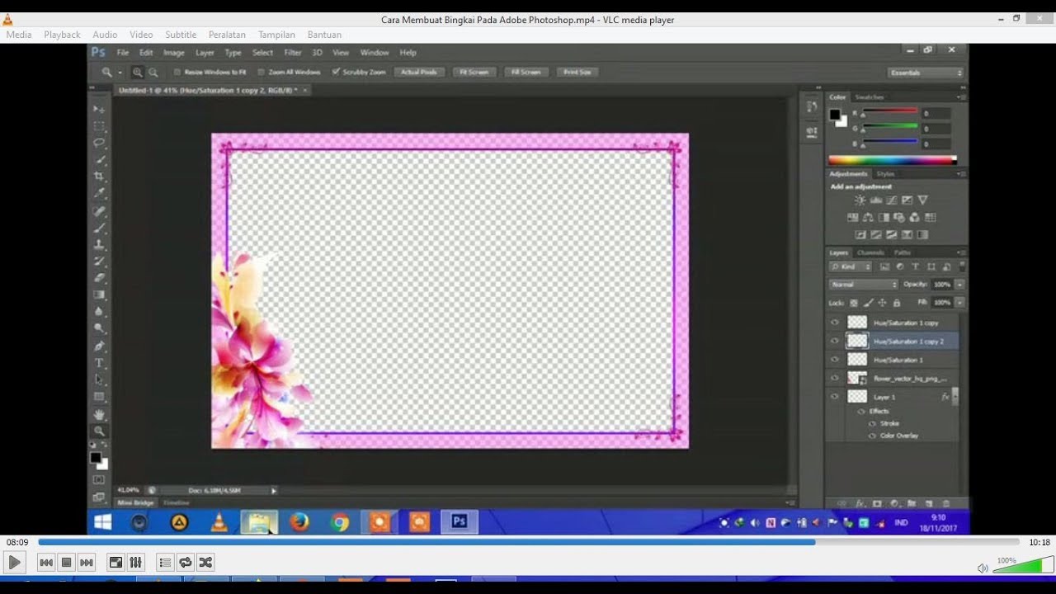Click the Brightness/Contrast adjustment icon

point(860,200)
